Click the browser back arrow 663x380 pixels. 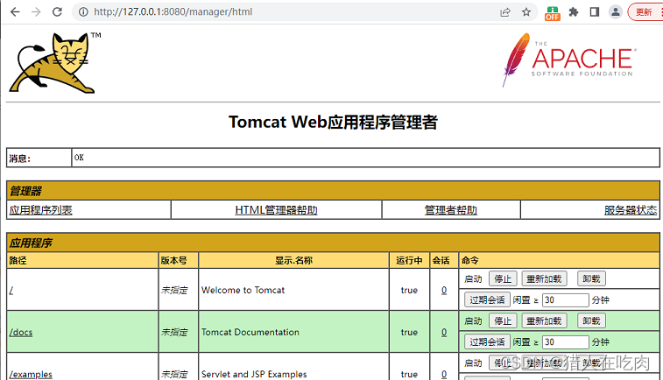[x=15, y=12]
